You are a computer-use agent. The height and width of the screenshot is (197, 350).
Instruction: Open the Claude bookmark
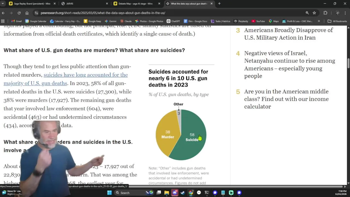click(x=126, y=21)
